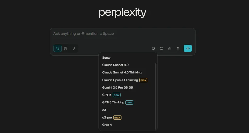Select Claude Sonnet 4.0 from the list
The width and height of the screenshot is (249, 133).
[115, 65]
